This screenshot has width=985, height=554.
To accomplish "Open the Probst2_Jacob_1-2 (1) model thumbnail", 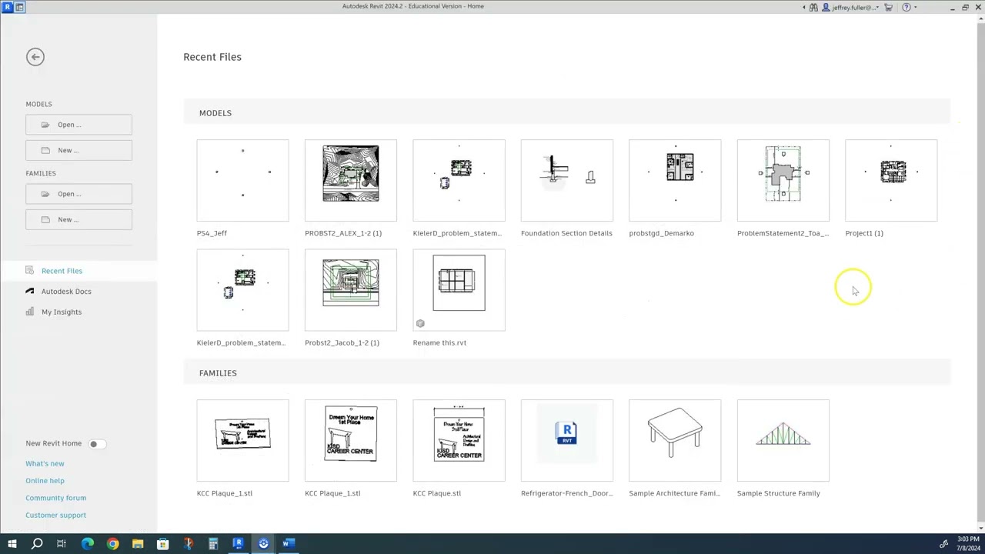I will (x=351, y=290).
